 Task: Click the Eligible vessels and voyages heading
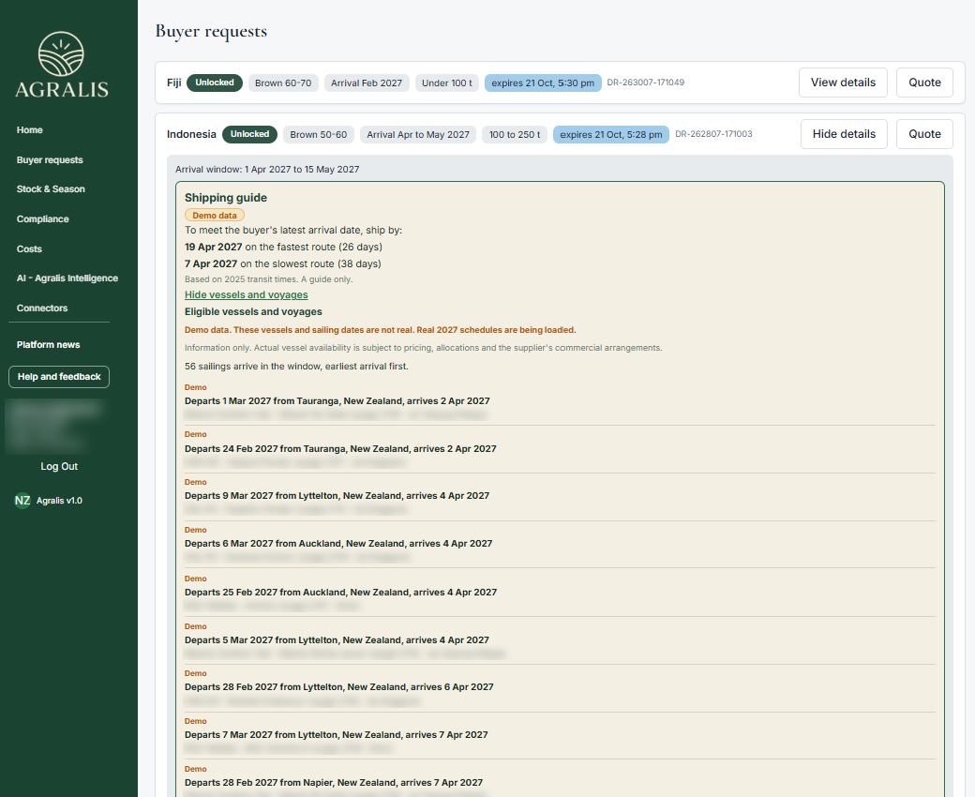click(x=253, y=311)
